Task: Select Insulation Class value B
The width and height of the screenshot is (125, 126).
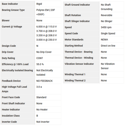Action: (x=37, y=116)
